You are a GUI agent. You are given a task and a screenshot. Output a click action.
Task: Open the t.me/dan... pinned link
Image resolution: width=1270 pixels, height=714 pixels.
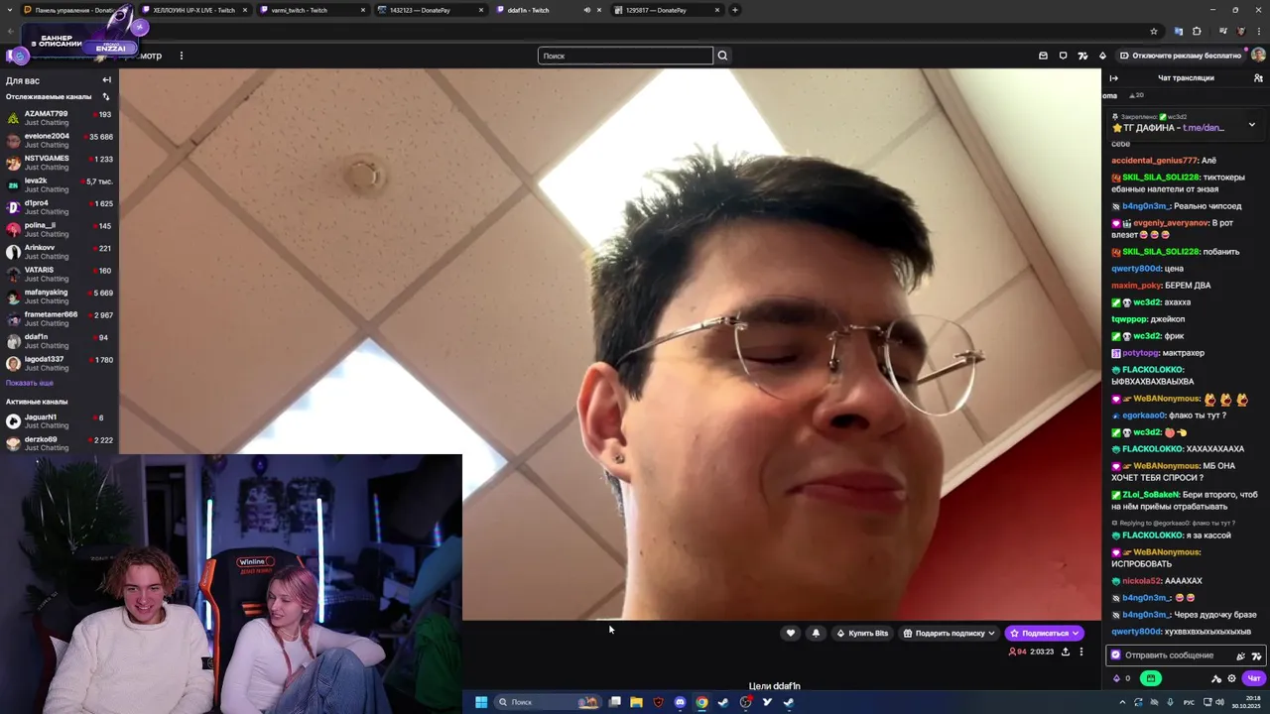[x=1204, y=128]
